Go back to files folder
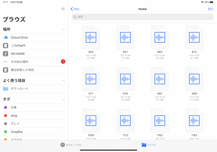217x152 pixels. click(x=75, y=9)
